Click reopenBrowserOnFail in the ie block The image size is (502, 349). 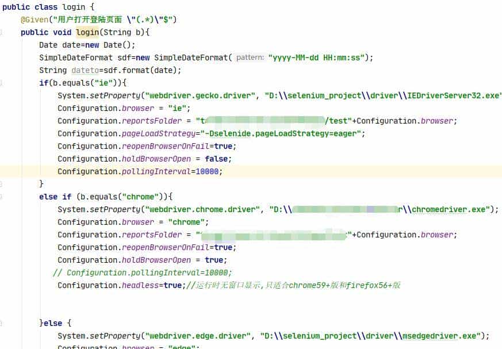[166, 146]
